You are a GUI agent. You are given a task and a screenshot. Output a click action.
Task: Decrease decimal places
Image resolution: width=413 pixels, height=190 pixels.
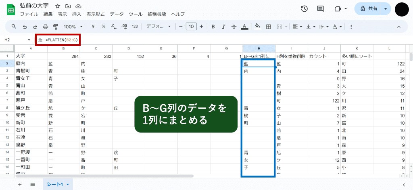tap(114, 27)
